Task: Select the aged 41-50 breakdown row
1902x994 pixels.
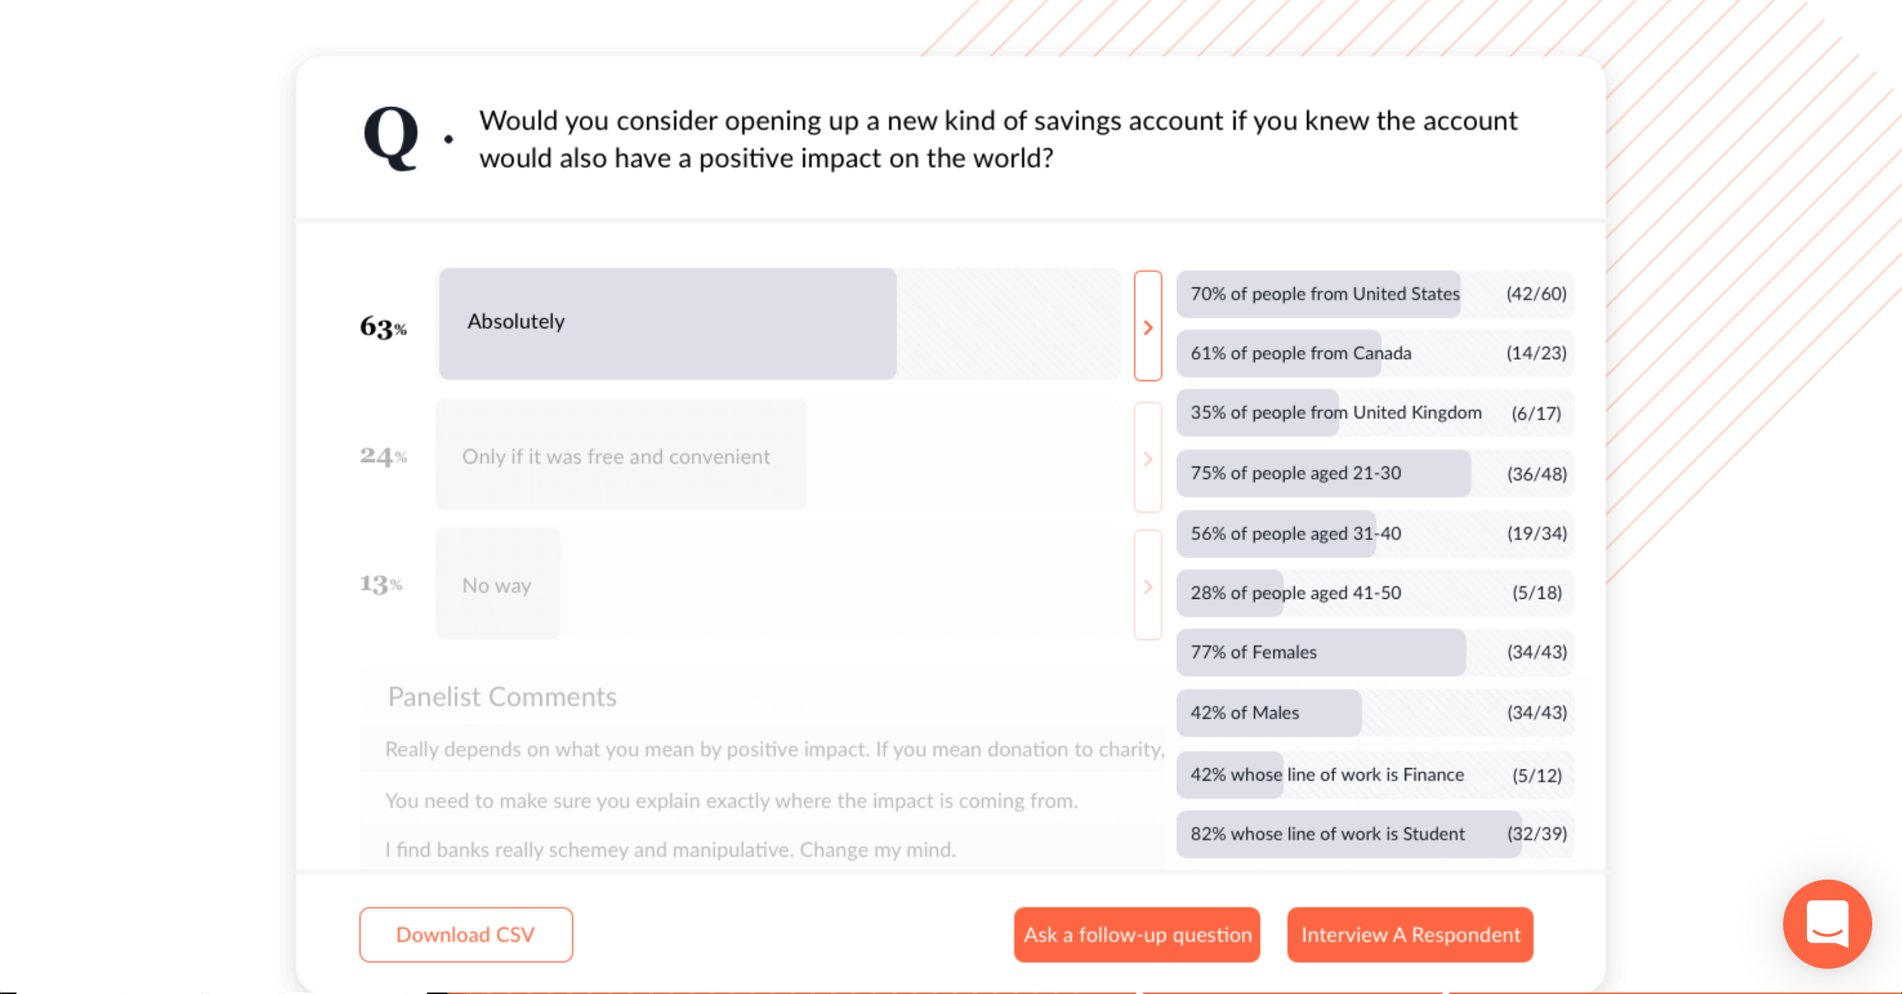Action: (1374, 593)
